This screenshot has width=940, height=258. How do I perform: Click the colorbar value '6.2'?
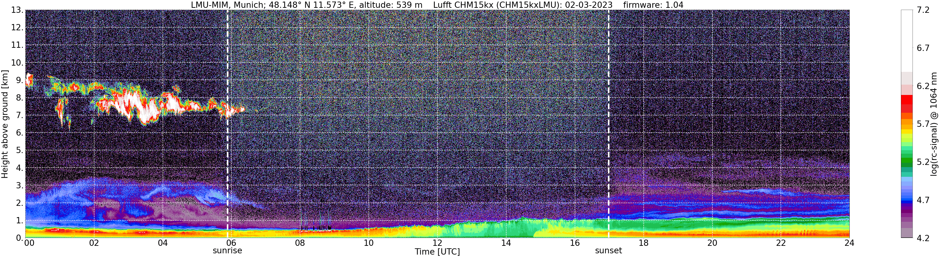pyautogui.click(x=923, y=86)
